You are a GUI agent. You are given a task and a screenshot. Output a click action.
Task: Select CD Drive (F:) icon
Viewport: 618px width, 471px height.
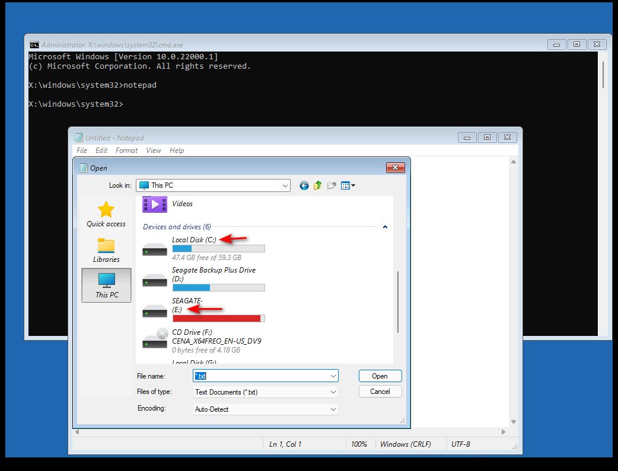(155, 338)
